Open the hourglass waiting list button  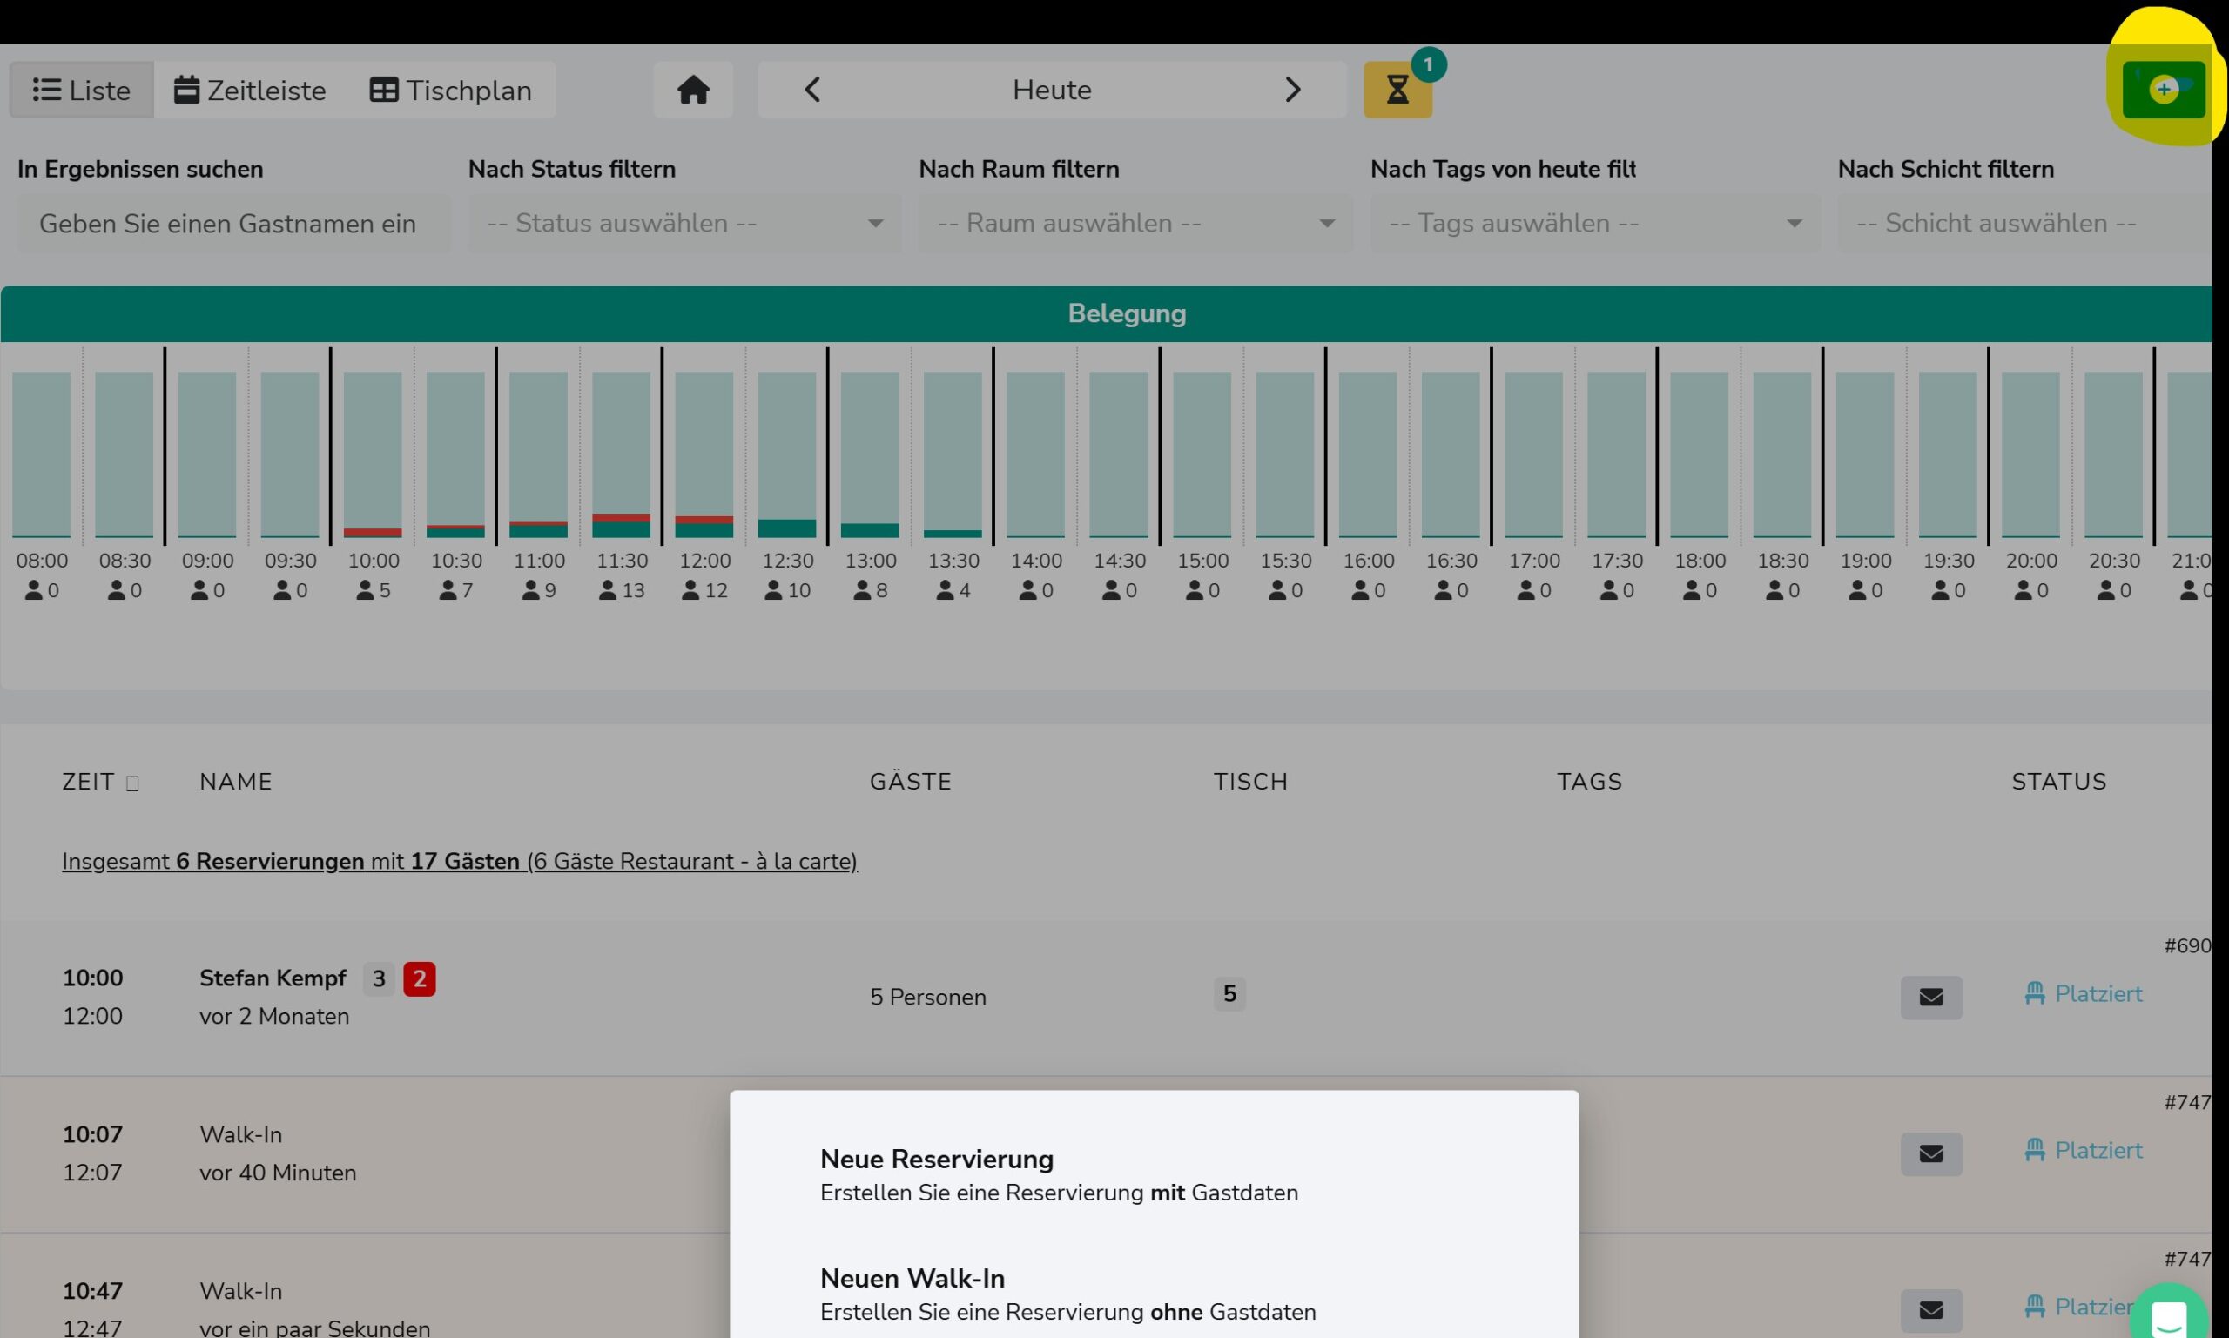pos(1397,90)
